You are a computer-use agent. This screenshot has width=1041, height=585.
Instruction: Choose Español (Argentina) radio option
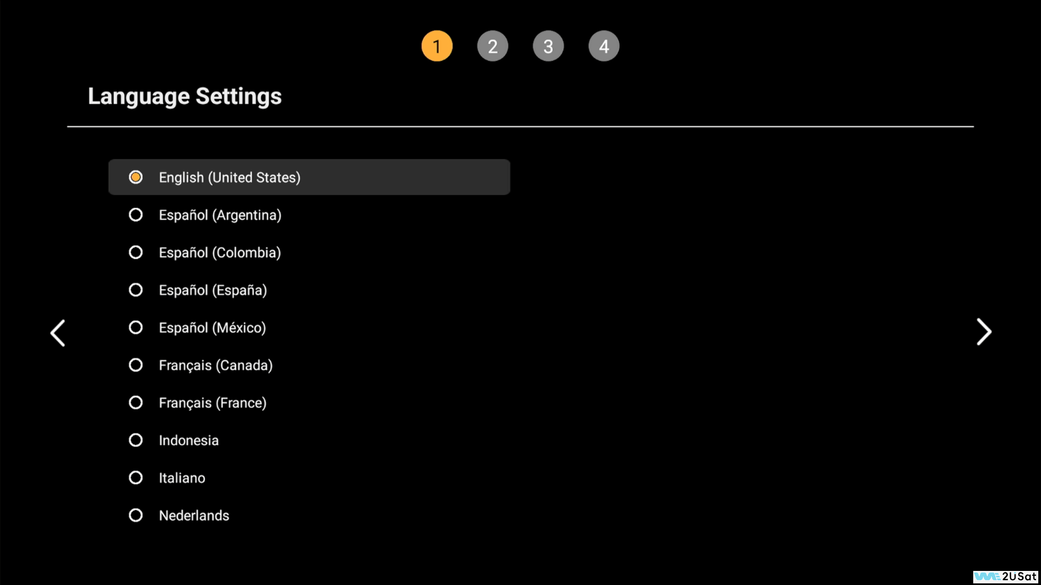click(x=136, y=215)
